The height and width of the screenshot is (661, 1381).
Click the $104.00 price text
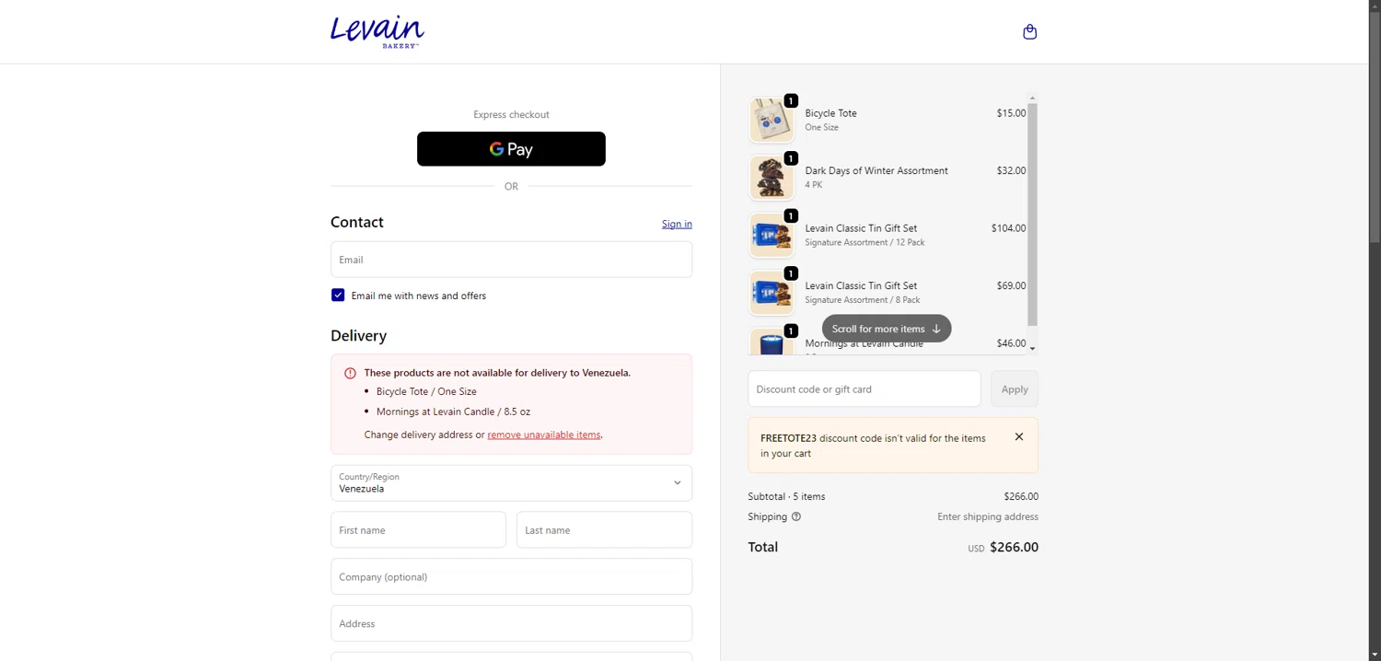click(x=1008, y=228)
